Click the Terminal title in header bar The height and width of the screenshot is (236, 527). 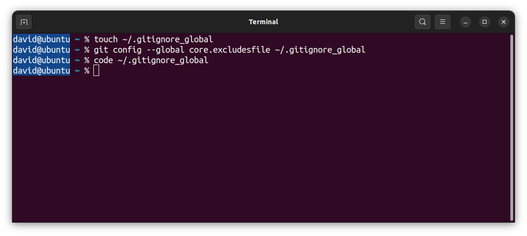click(263, 22)
